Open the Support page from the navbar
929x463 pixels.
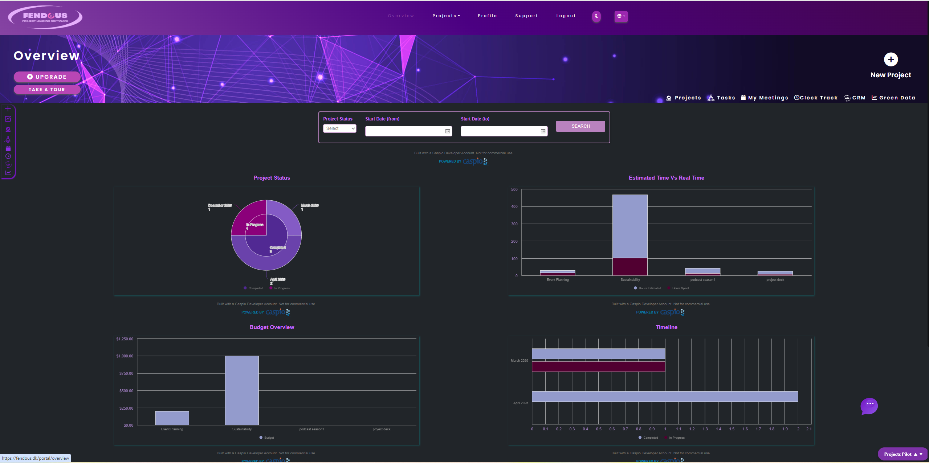click(526, 16)
